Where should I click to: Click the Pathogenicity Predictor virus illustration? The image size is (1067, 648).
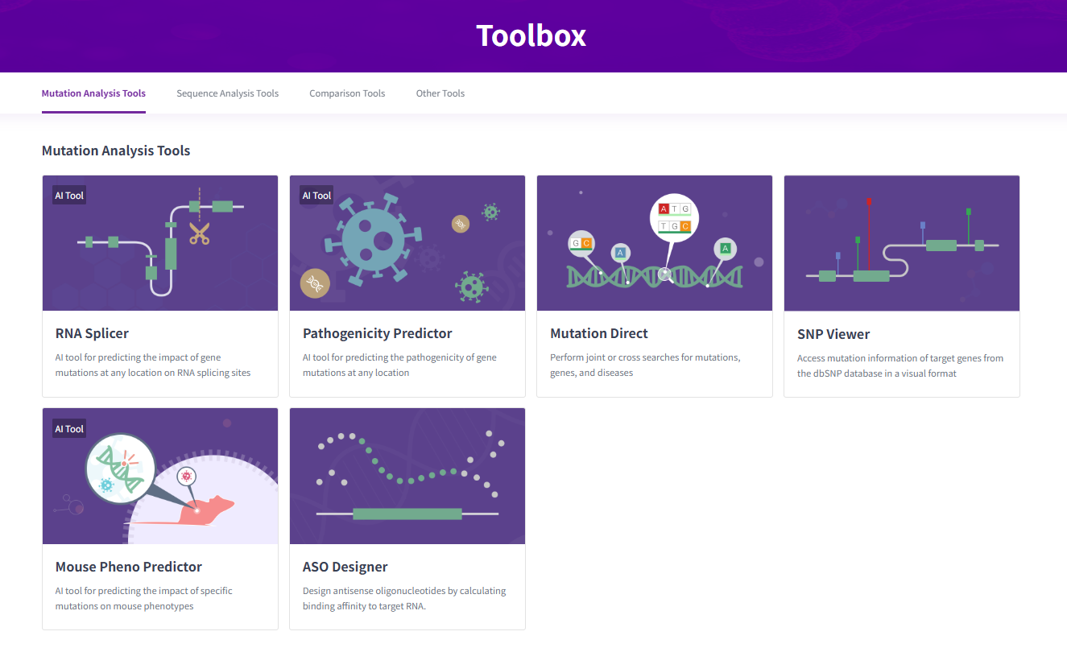pos(407,242)
